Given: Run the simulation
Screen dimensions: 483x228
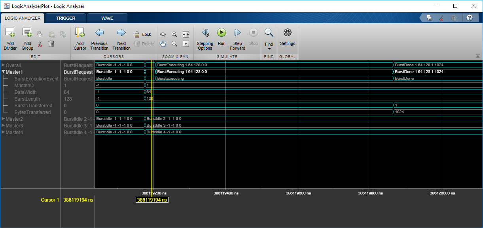Looking at the screenshot, I should point(222,33).
